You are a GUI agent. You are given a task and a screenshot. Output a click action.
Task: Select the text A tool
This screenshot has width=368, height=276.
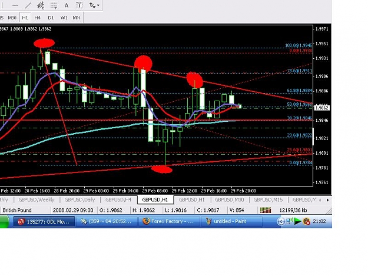67,5
